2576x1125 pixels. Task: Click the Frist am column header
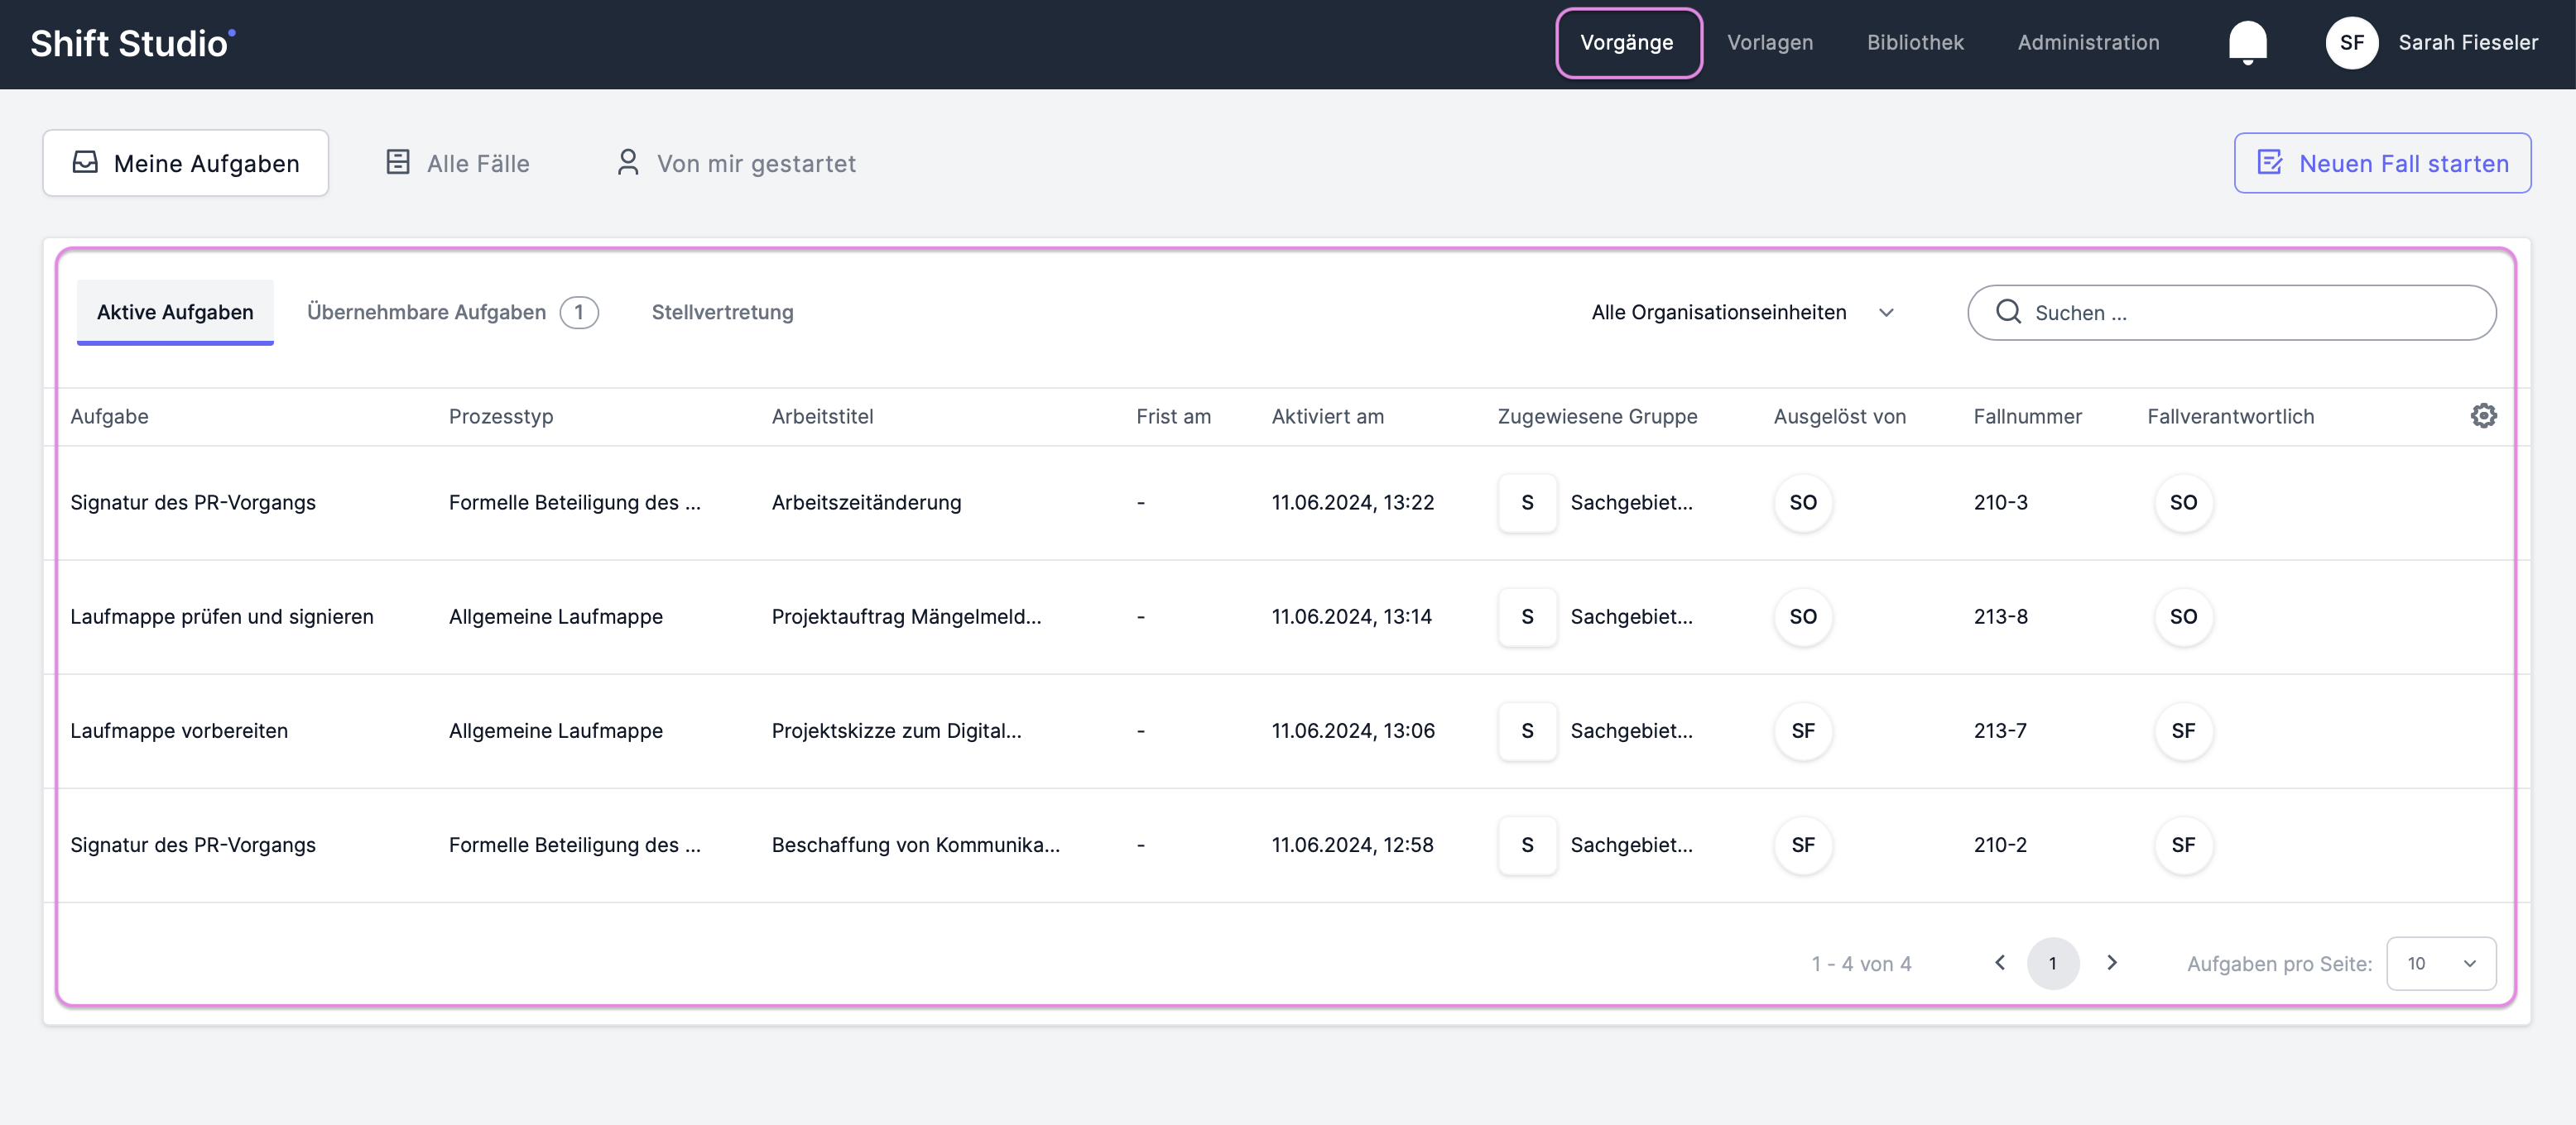[x=1173, y=415]
